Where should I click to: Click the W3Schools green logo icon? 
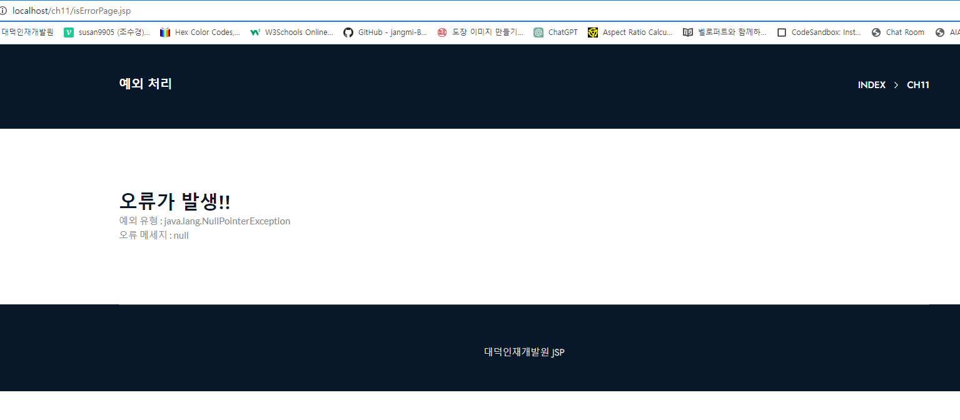point(255,32)
